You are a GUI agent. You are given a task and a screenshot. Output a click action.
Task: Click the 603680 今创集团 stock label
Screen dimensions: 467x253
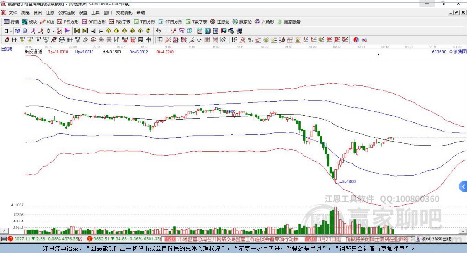449,52
